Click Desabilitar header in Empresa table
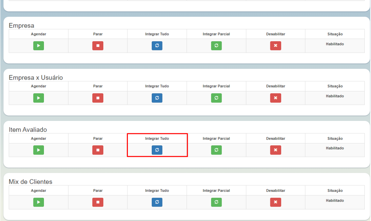Image resolution: width=371 pixels, height=221 pixels. tap(276, 34)
